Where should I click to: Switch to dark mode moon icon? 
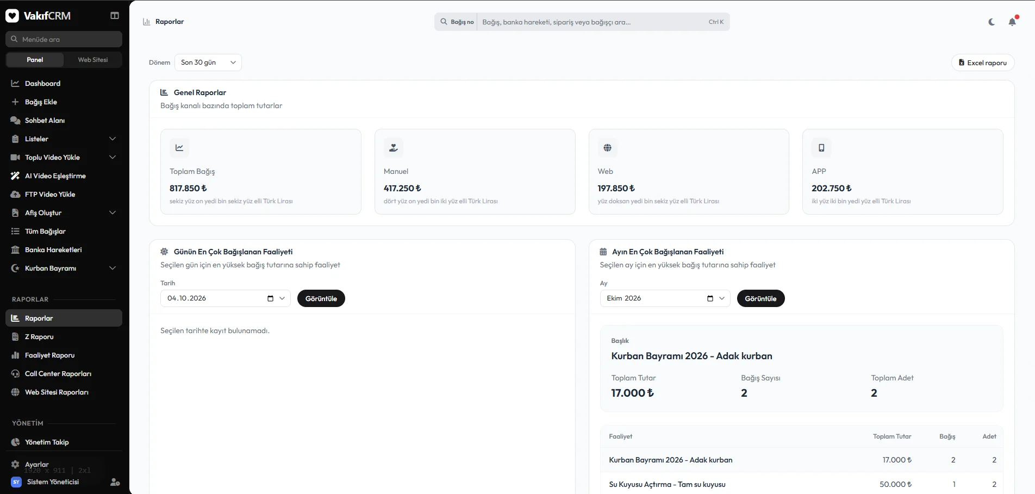click(992, 22)
